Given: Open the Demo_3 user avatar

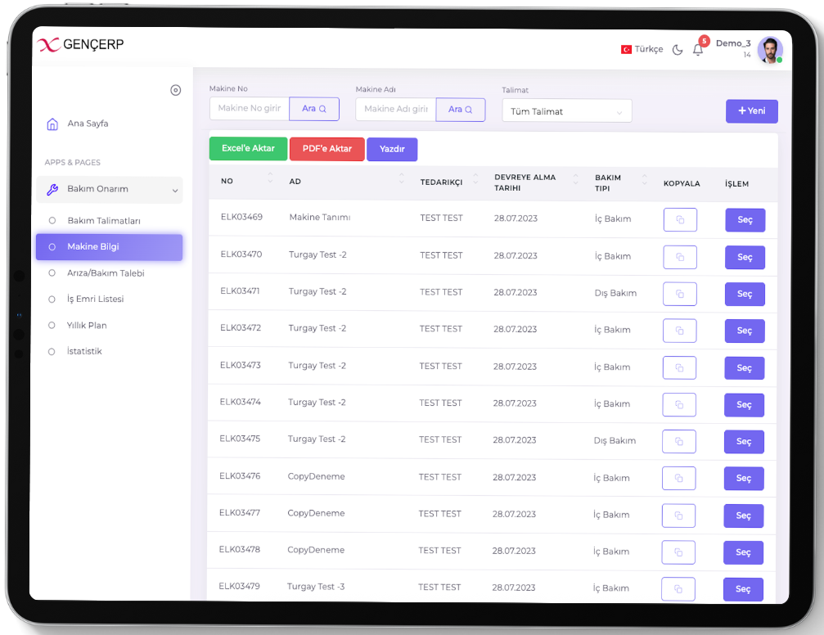Looking at the screenshot, I should coord(769,49).
